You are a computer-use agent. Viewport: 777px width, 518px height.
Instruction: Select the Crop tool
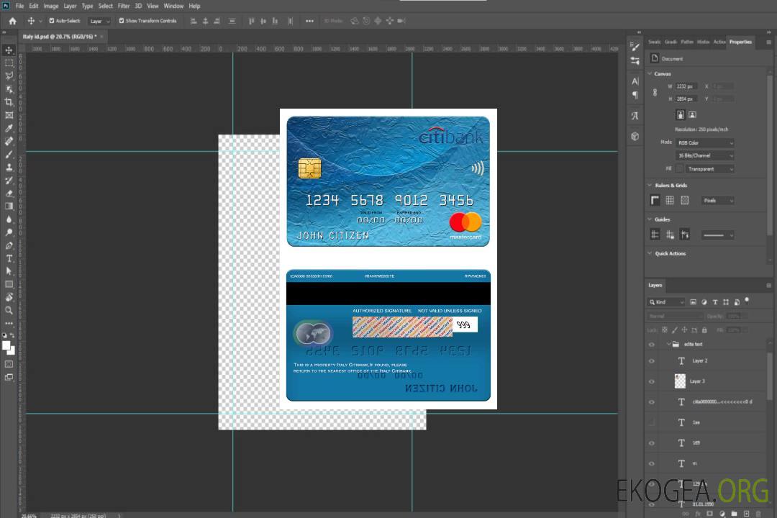click(9, 102)
